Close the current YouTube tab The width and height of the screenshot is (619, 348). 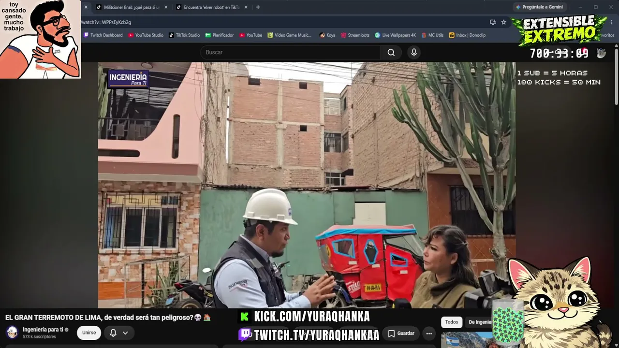point(86,7)
